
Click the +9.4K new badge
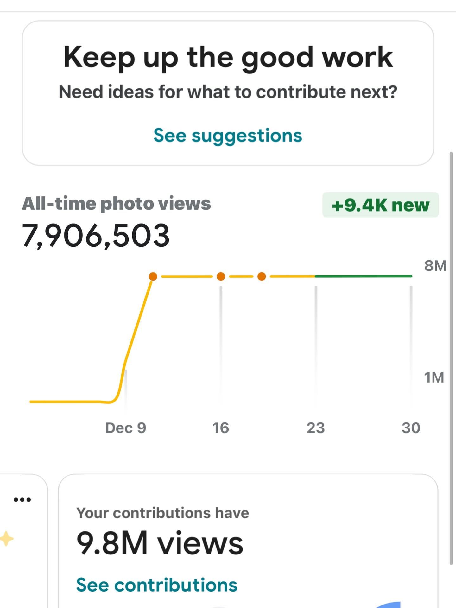[x=380, y=205]
